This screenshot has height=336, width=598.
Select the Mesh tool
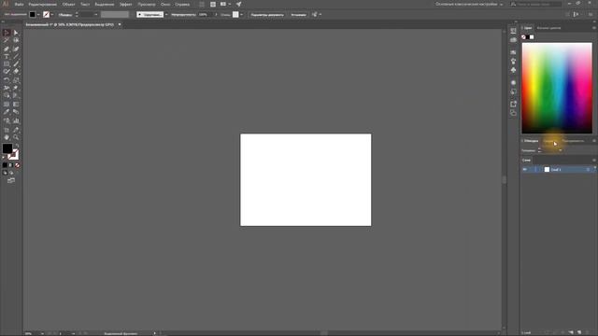(7, 104)
